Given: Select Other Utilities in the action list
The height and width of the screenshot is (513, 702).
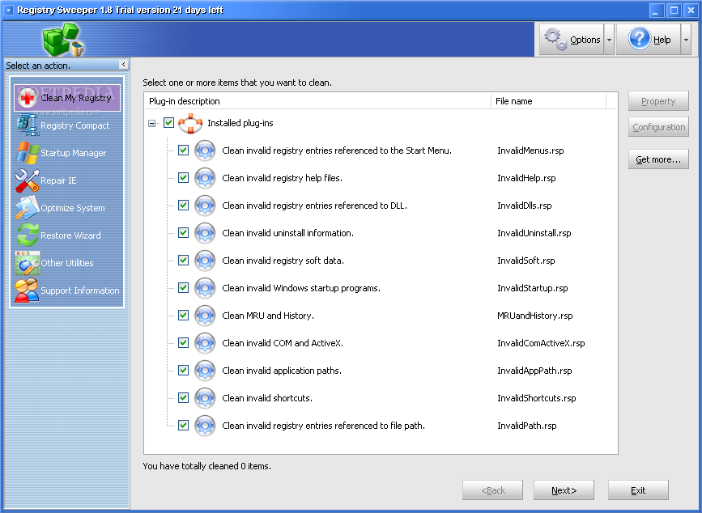Looking at the screenshot, I should coord(67,263).
